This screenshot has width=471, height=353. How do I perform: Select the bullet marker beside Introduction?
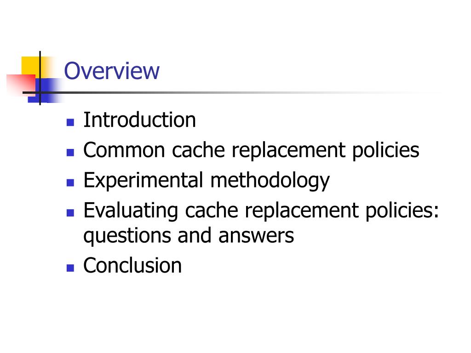[70, 122]
